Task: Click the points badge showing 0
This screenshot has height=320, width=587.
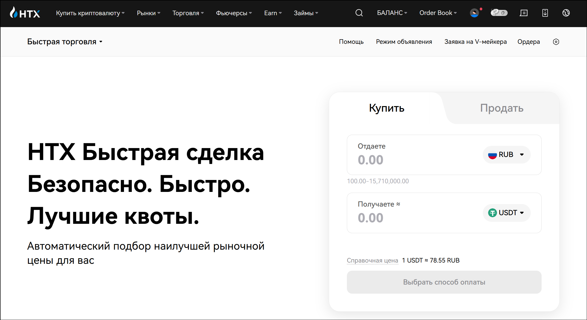Action: (x=499, y=13)
